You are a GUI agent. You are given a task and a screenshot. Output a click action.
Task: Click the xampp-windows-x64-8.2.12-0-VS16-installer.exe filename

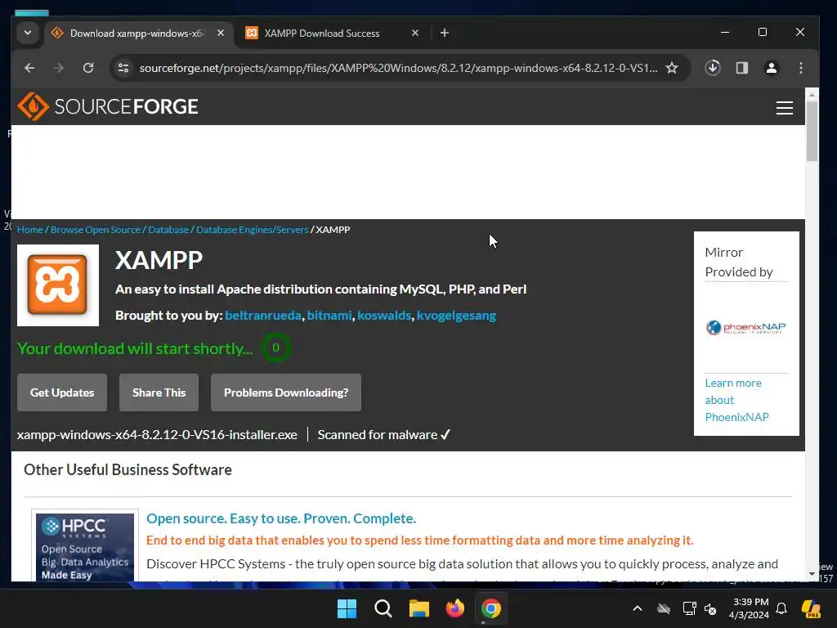pos(157,435)
